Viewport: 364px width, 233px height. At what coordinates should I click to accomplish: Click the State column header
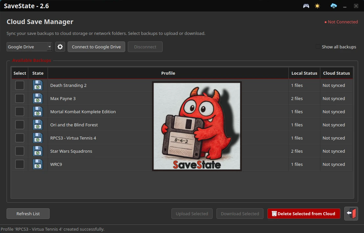pyautogui.click(x=38, y=73)
